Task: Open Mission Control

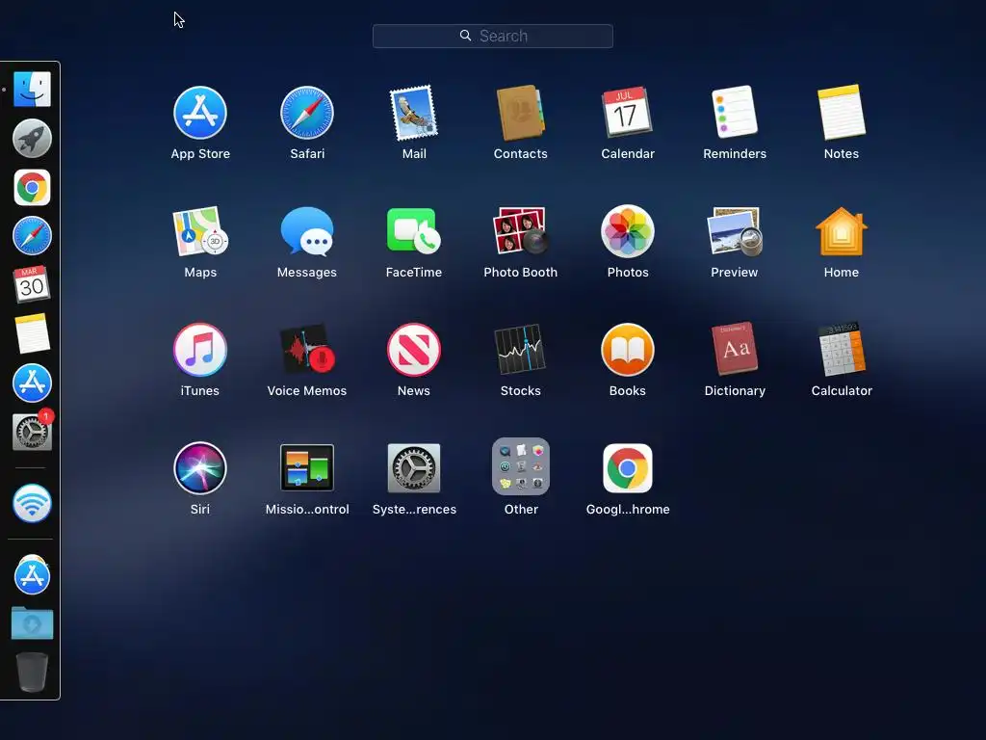Action: (307, 467)
